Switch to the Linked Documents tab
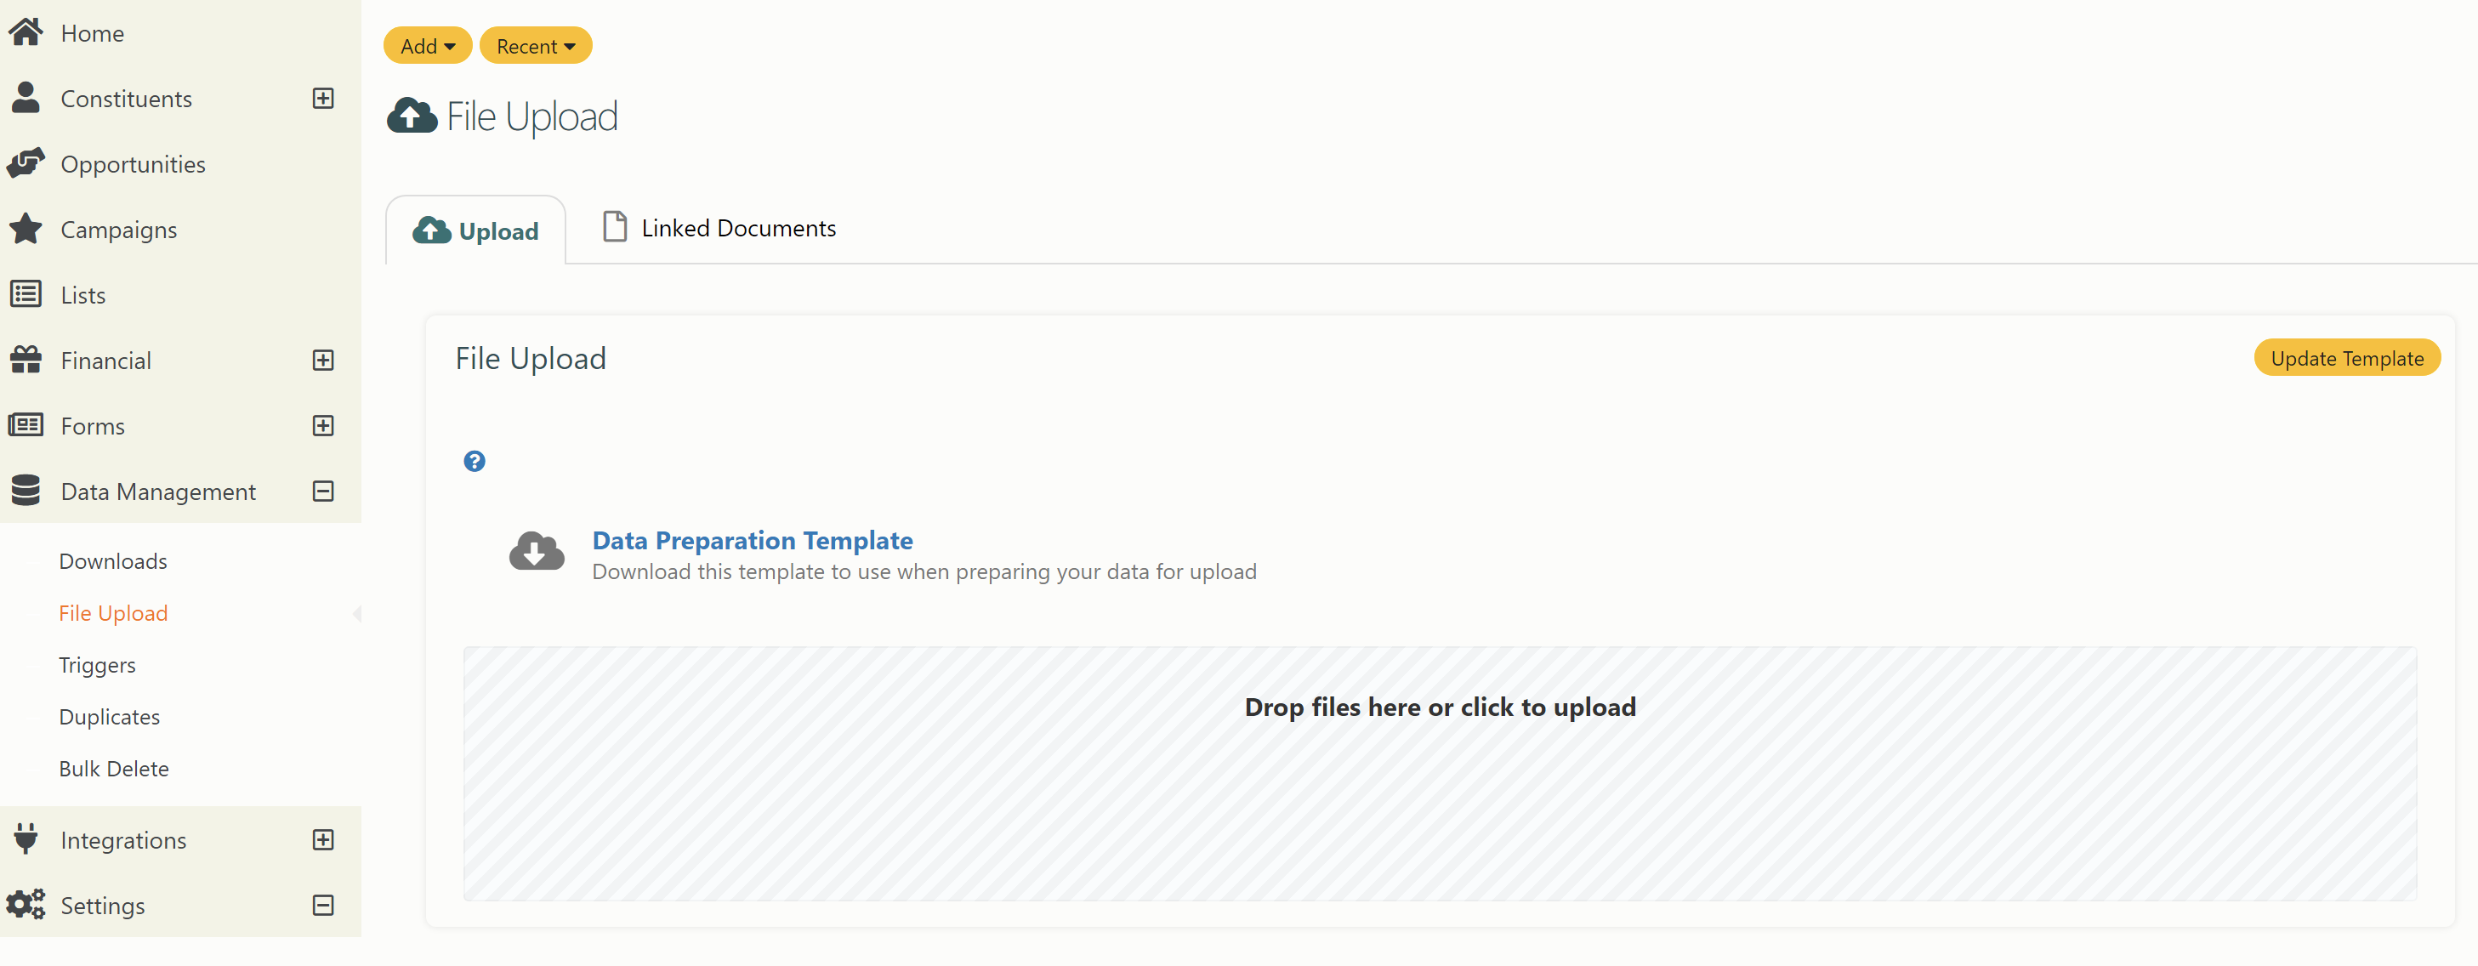 pyautogui.click(x=719, y=228)
